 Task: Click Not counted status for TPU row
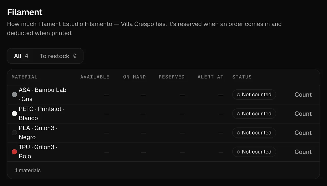point(254,152)
